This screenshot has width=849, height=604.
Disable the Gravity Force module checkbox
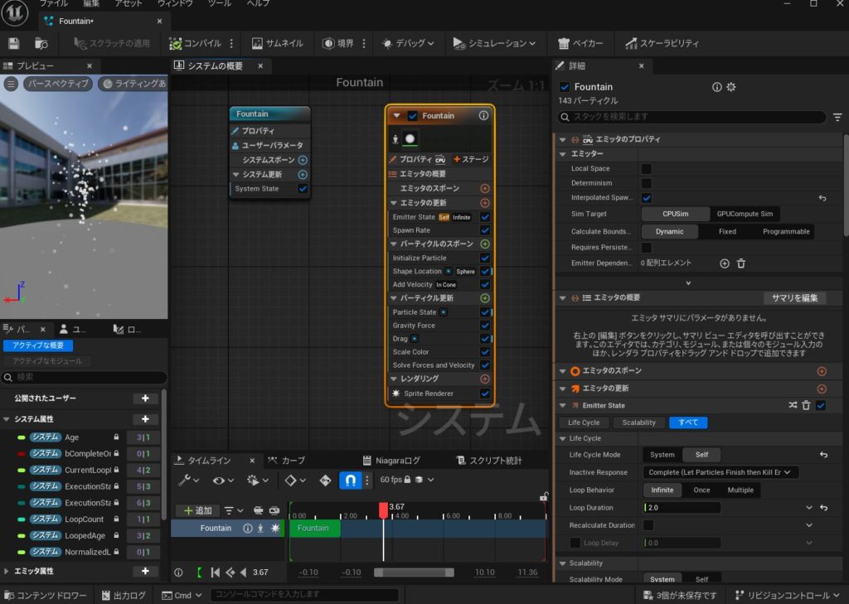coord(485,326)
